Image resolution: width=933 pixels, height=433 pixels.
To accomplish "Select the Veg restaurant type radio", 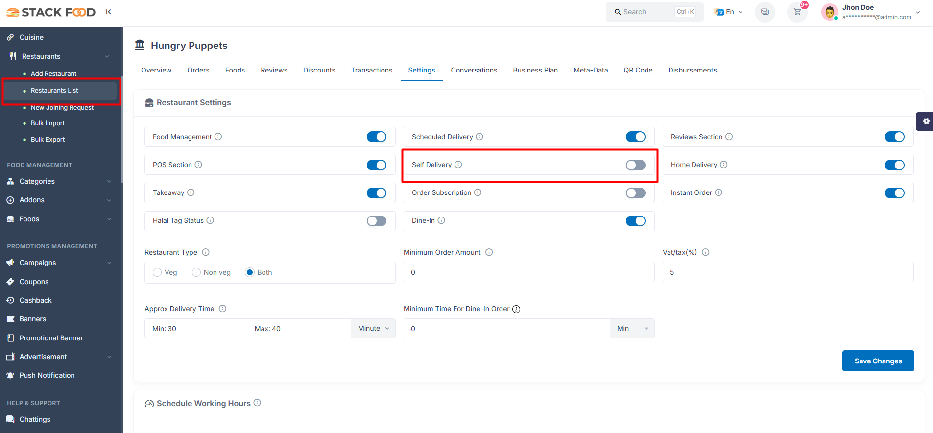I will pyautogui.click(x=157, y=272).
